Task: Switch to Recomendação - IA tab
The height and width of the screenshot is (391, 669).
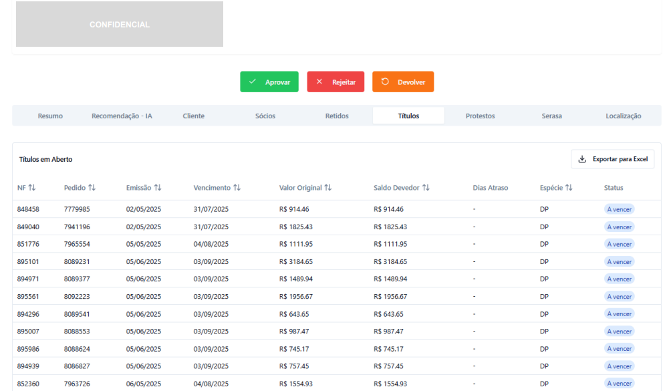Action: coord(122,116)
